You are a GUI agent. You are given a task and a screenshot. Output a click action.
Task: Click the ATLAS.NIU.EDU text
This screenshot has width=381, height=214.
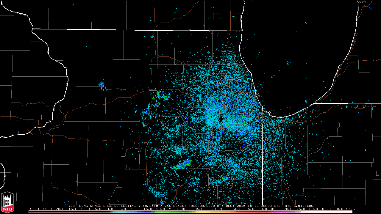[x=299, y=206]
